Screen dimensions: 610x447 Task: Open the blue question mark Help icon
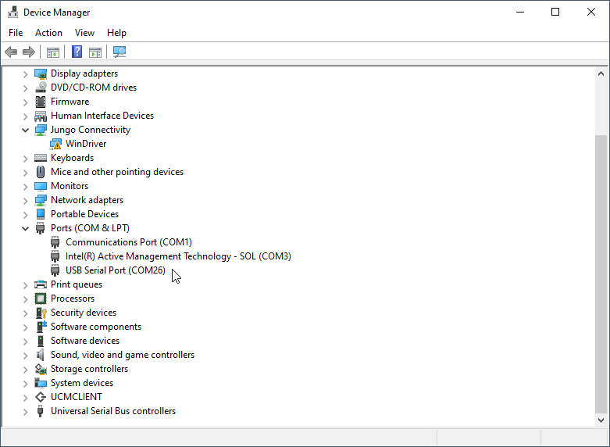pyautogui.click(x=77, y=52)
